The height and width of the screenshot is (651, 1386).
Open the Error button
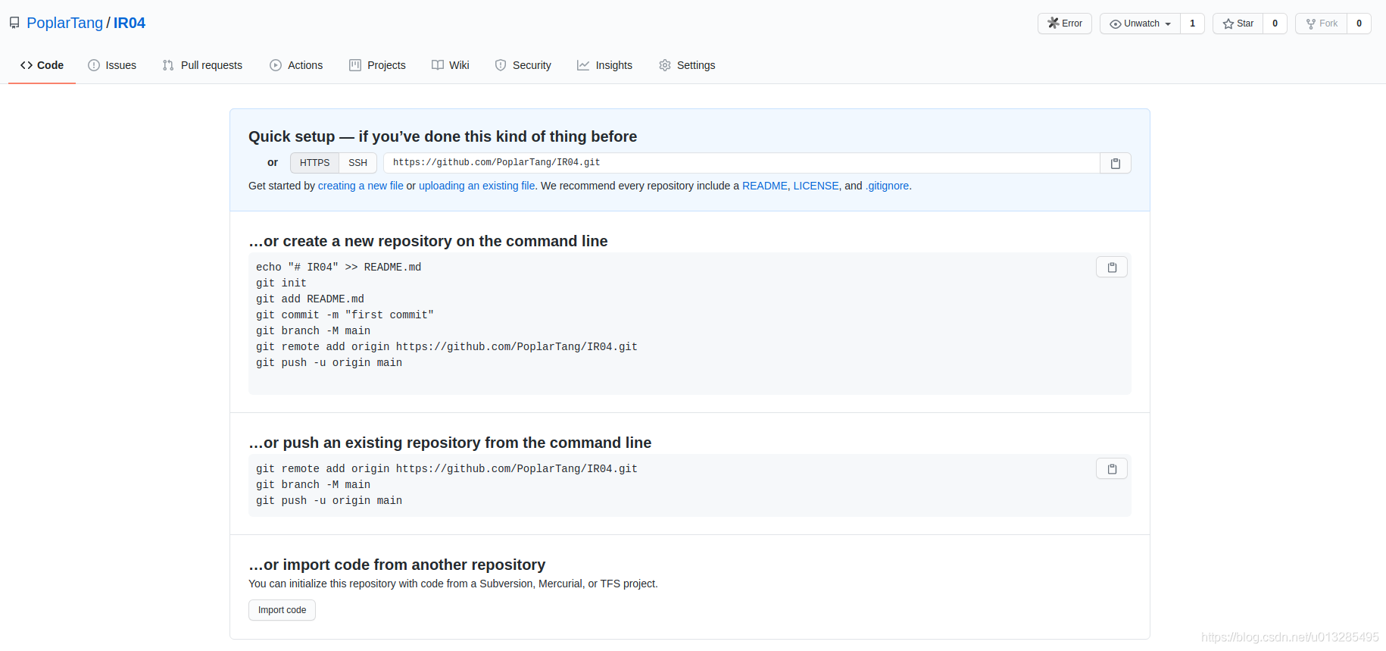[1065, 23]
